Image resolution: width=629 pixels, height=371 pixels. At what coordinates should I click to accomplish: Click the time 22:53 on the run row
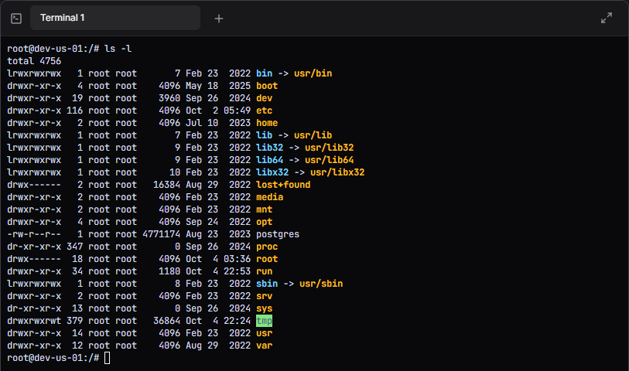click(x=237, y=271)
